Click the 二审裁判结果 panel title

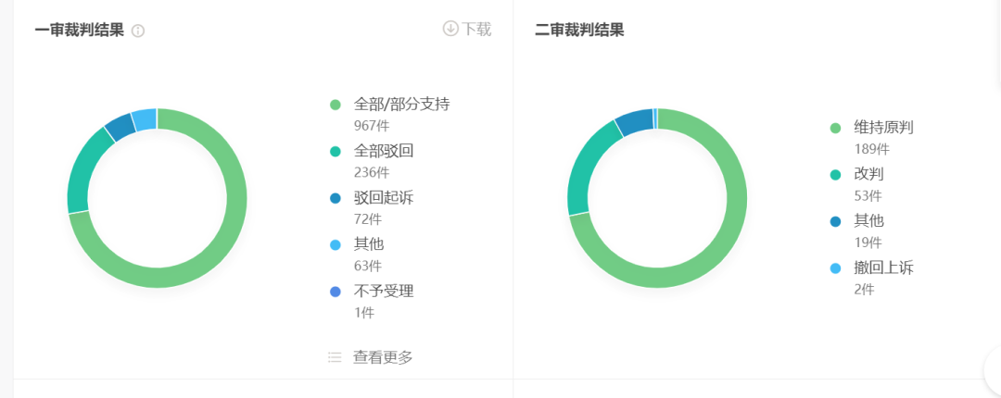pyautogui.click(x=579, y=30)
